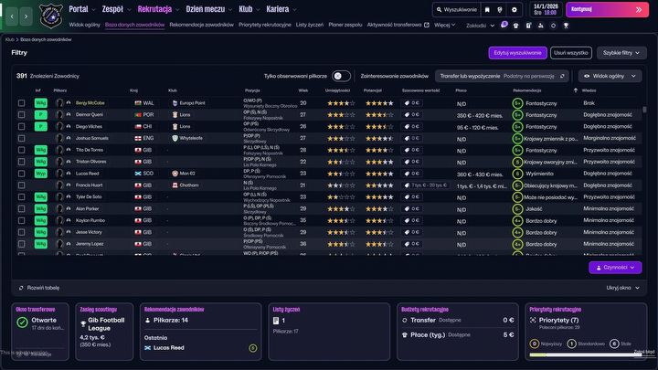
Task: Open the Widok ogólny view dropdown
Action: (610, 76)
